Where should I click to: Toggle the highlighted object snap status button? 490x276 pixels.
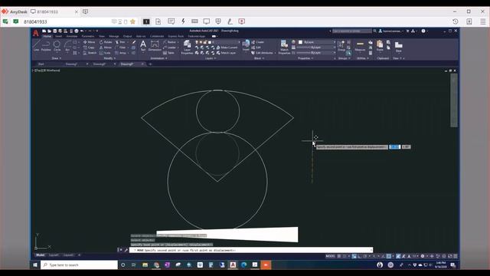(388, 256)
